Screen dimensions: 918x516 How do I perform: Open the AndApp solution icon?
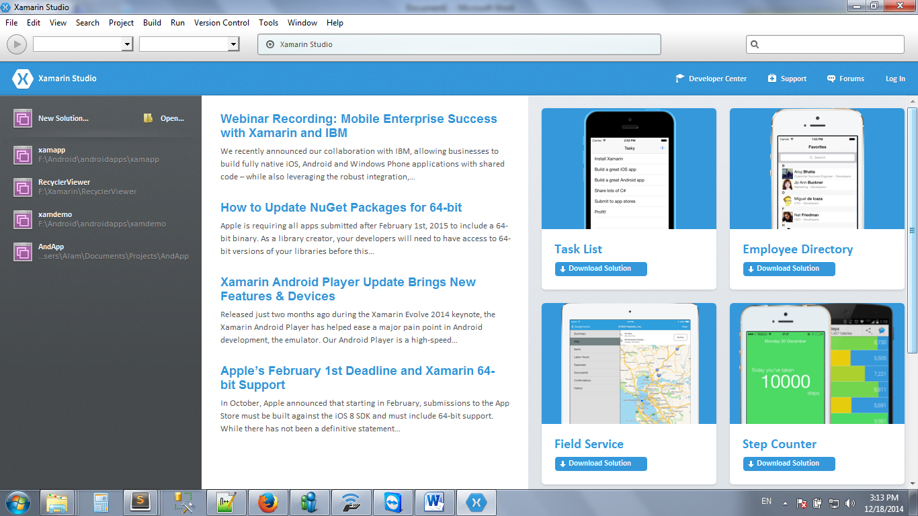(x=23, y=252)
